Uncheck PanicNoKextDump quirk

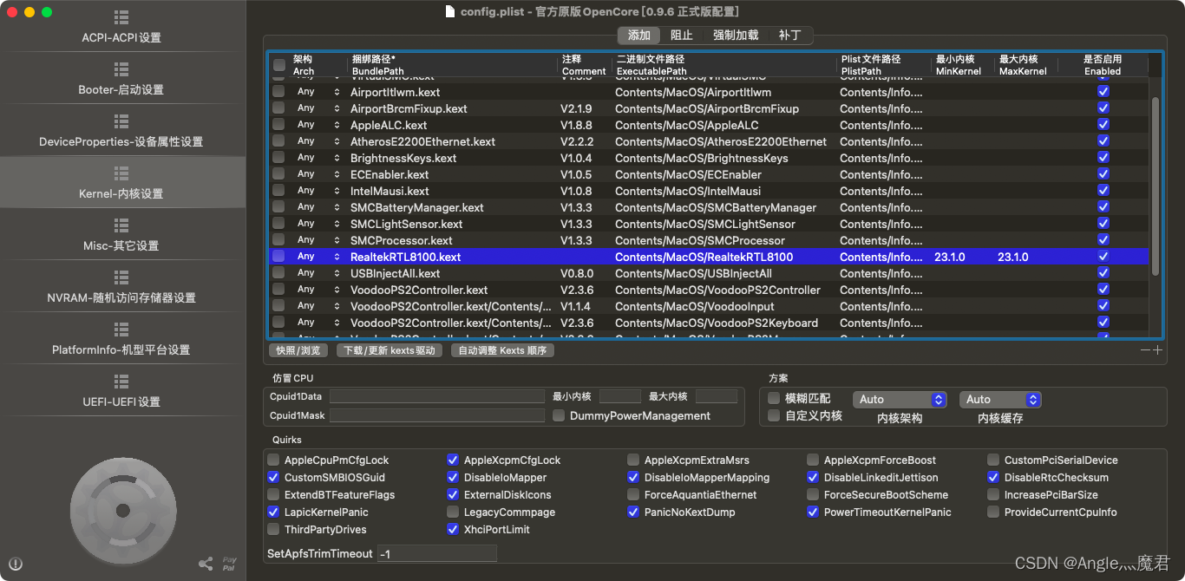[633, 512]
